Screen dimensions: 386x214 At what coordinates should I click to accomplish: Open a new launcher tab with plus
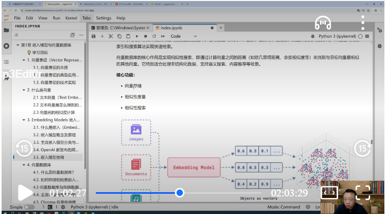coord(221,28)
